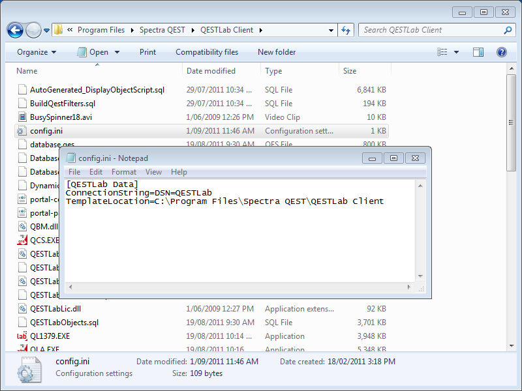The width and height of the screenshot is (522, 391).
Task: Click the search magnifier icon
Action: click(508, 30)
